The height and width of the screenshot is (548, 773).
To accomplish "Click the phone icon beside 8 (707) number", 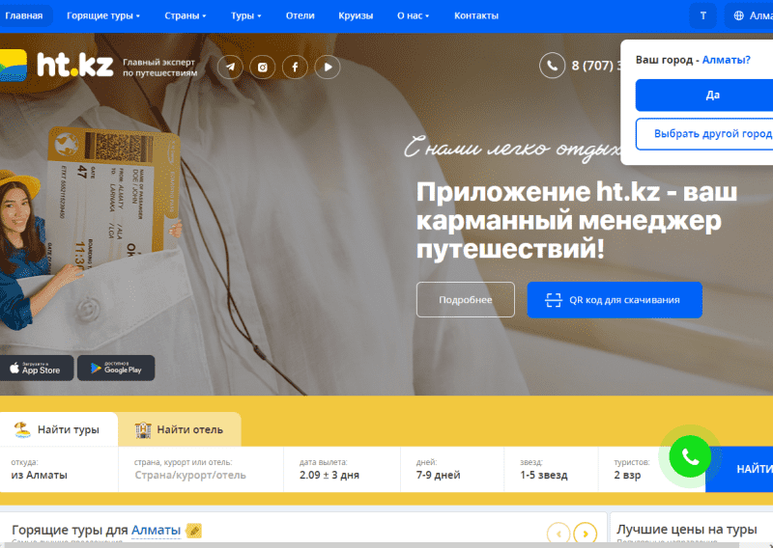I will click(552, 66).
